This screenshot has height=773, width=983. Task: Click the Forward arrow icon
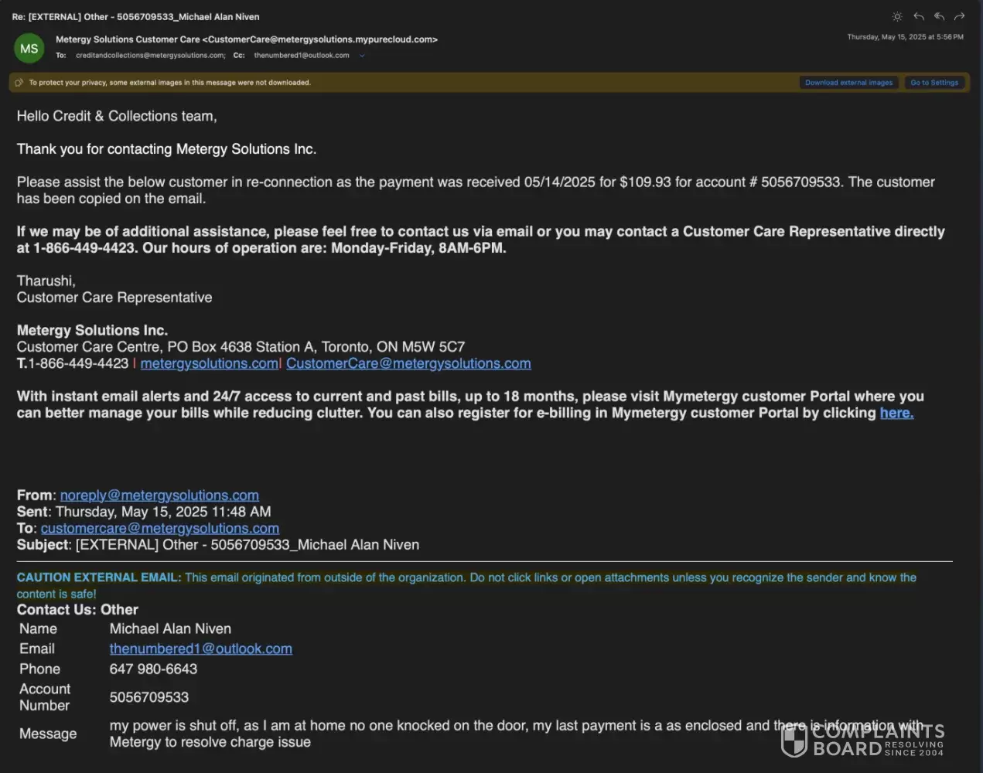point(960,16)
